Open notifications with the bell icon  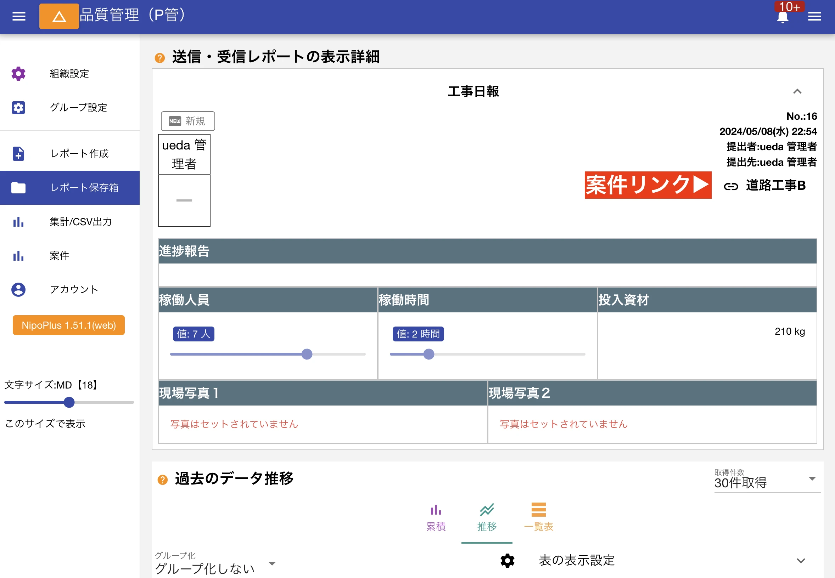(x=783, y=17)
